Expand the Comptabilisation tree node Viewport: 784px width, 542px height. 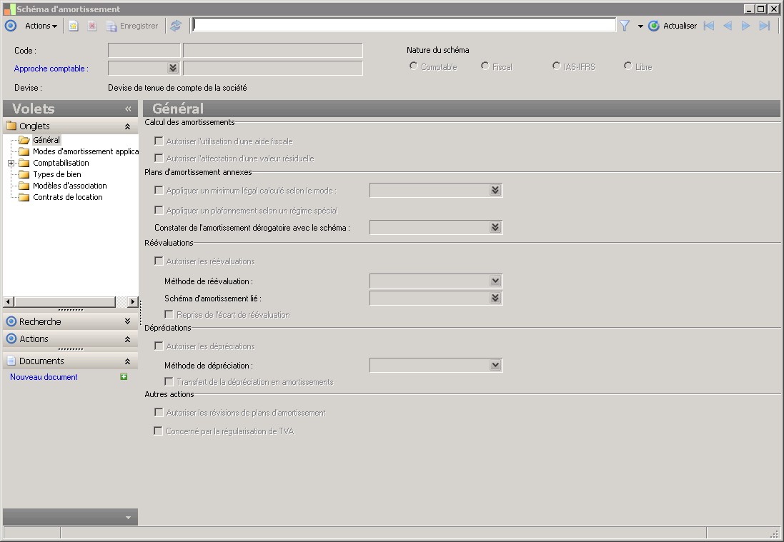pos(11,163)
